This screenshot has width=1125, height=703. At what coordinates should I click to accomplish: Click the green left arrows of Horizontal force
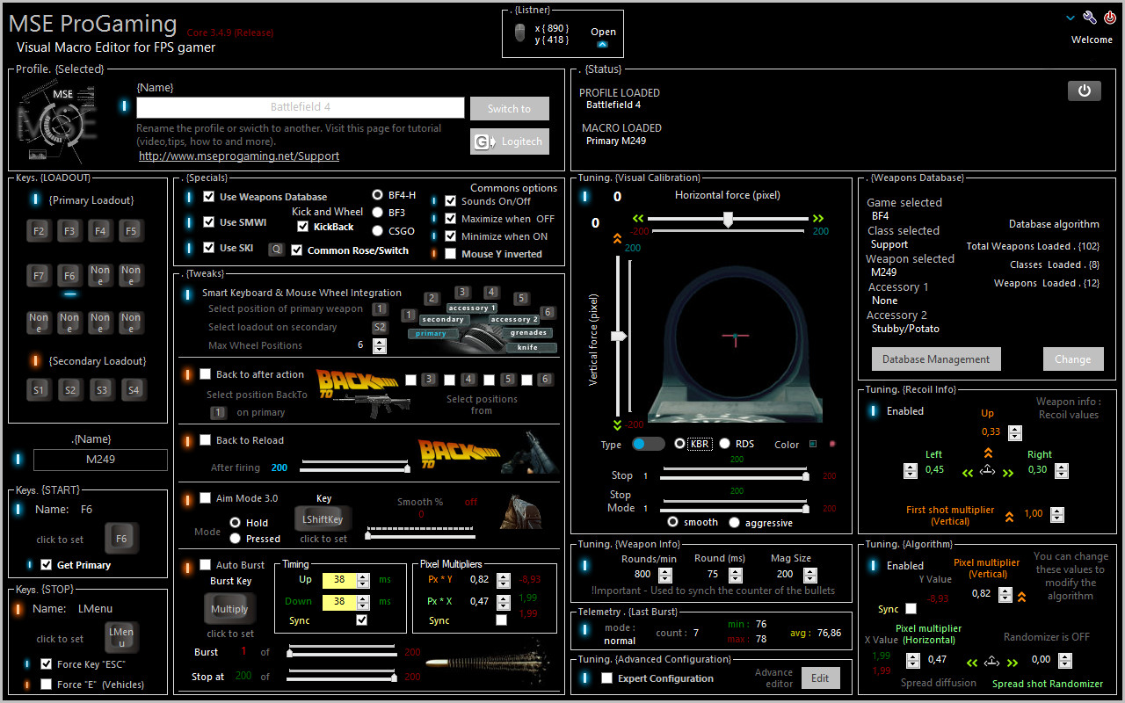[639, 218]
